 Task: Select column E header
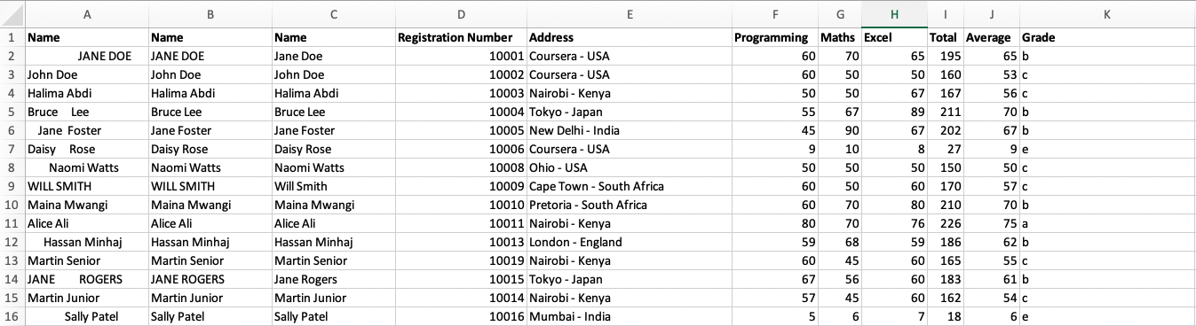pyautogui.click(x=630, y=14)
